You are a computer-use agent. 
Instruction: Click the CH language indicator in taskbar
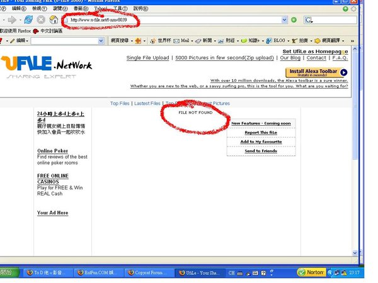point(231,273)
